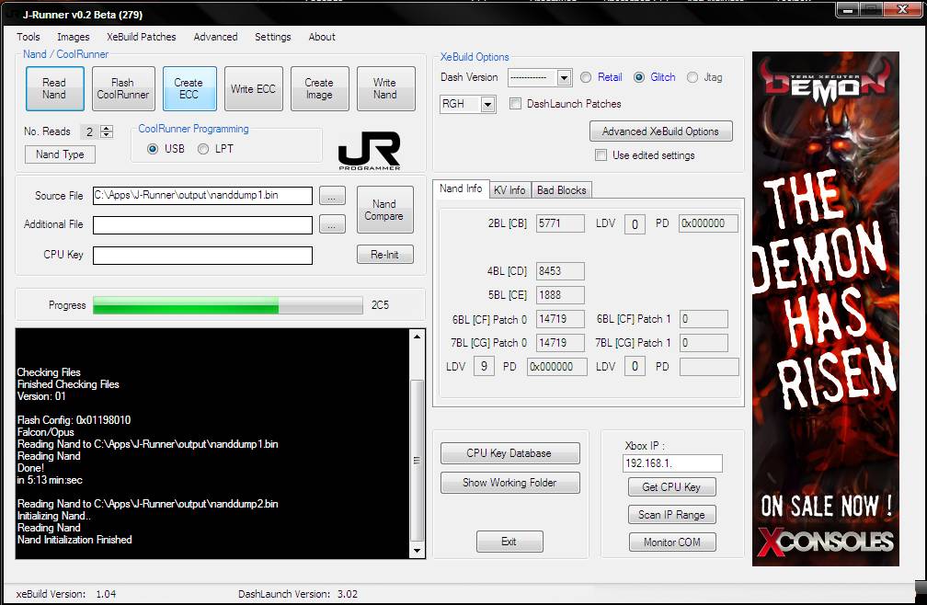The image size is (927, 605).
Task: Click the xeBuild Version status text
Action: [x=65, y=594]
